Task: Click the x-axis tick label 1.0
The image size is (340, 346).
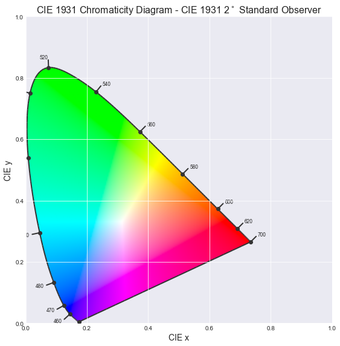Action: click(332, 328)
